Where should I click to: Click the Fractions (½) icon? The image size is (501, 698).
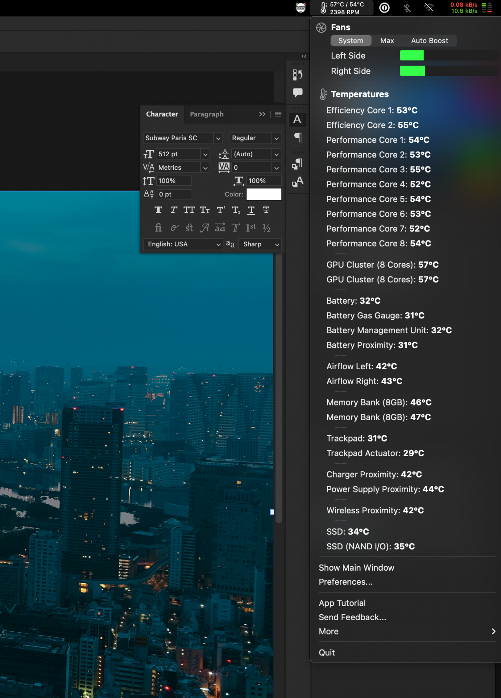pos(266,228)
